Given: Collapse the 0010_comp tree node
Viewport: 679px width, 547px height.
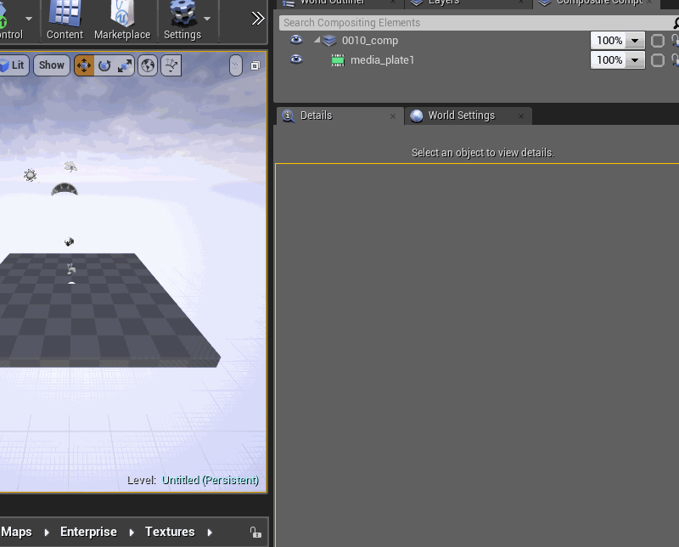Looking at the screenshot, I should coord(317,41).
